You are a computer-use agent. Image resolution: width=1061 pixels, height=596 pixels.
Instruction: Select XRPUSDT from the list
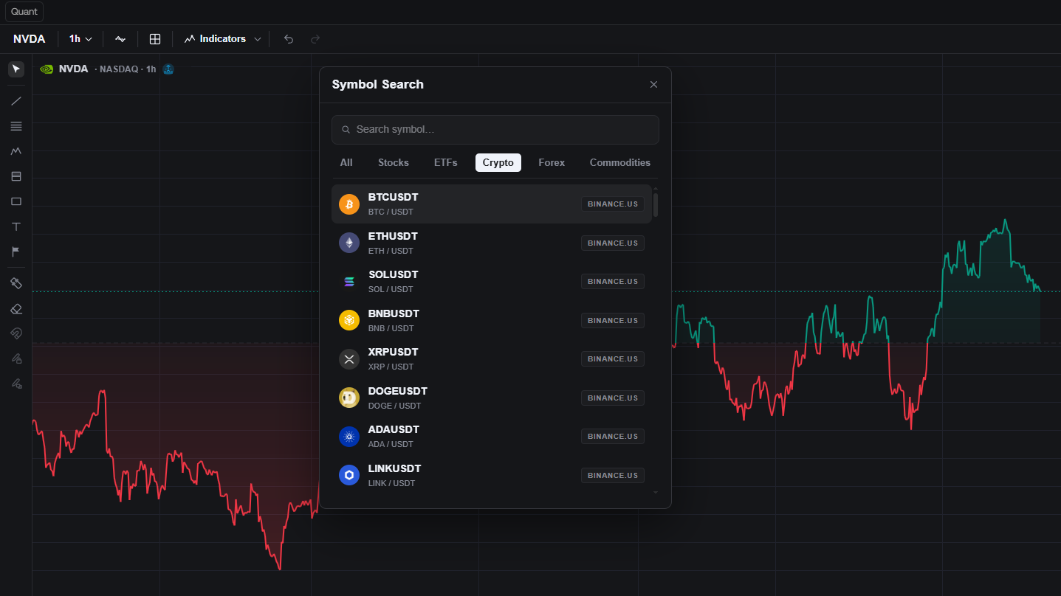coord(492,359)
